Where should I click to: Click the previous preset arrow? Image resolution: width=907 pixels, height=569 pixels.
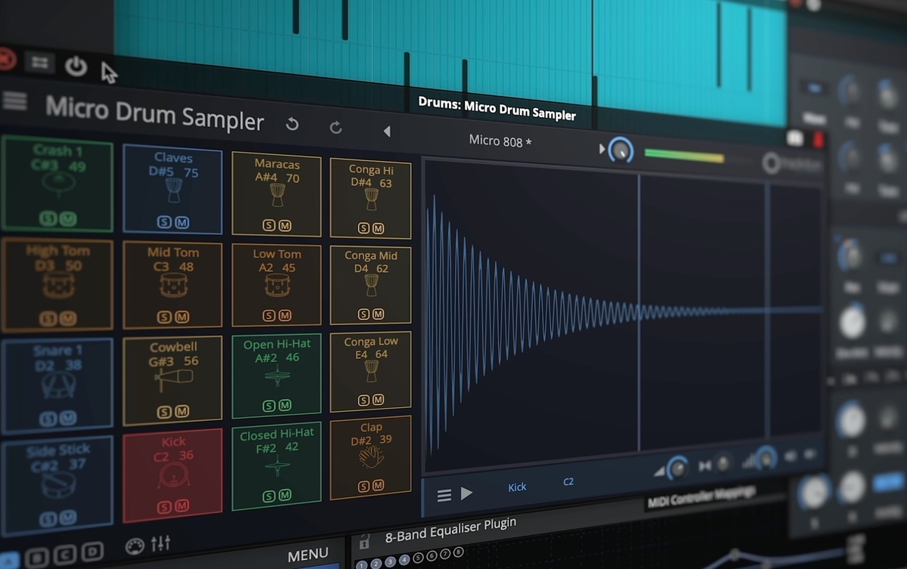point(386,131)
